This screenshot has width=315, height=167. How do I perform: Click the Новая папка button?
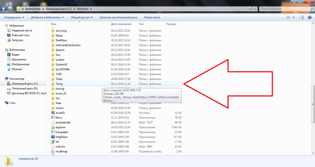tap(152, 17)
